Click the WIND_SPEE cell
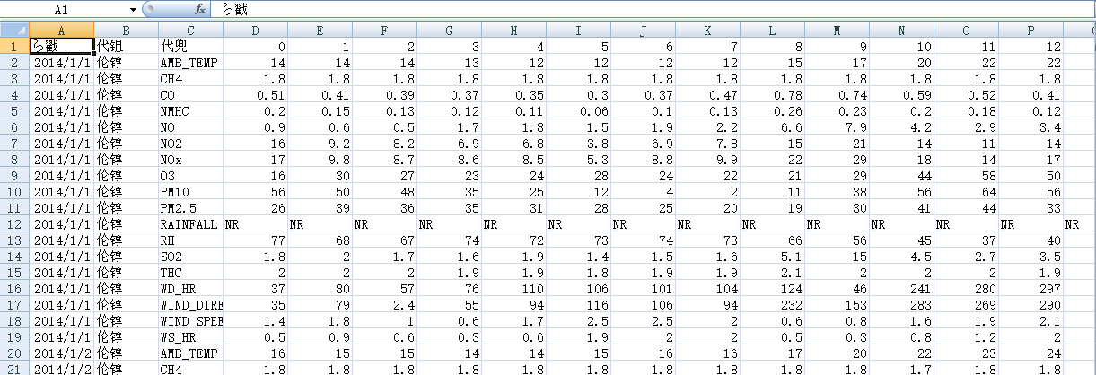The image size is (1096, 375). click(190, 321)
